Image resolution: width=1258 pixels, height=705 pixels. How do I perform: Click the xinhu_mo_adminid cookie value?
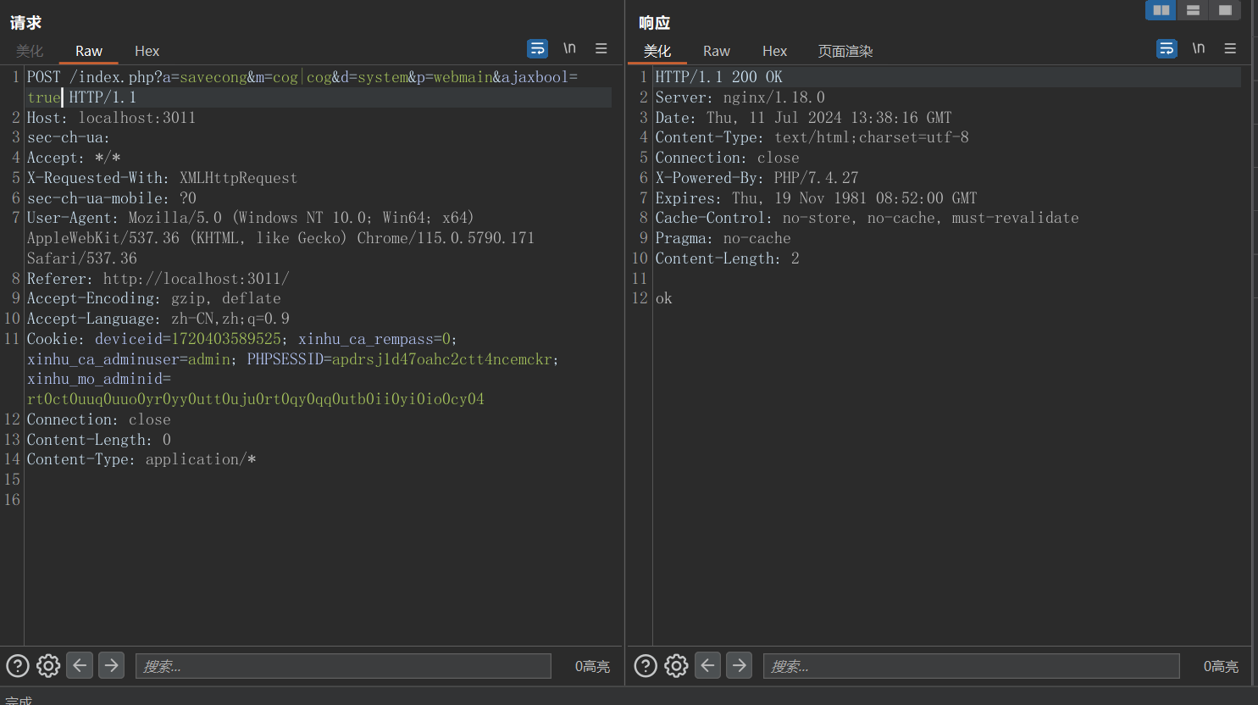coord(255,399)
